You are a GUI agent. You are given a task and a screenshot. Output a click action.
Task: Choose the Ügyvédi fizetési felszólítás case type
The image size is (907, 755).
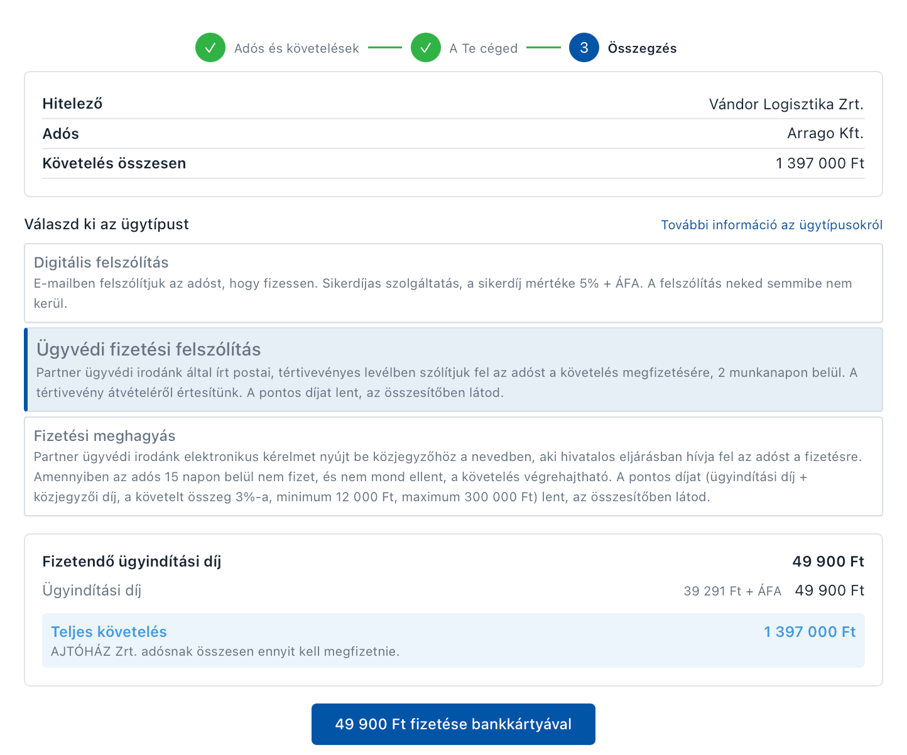point(454,370)
